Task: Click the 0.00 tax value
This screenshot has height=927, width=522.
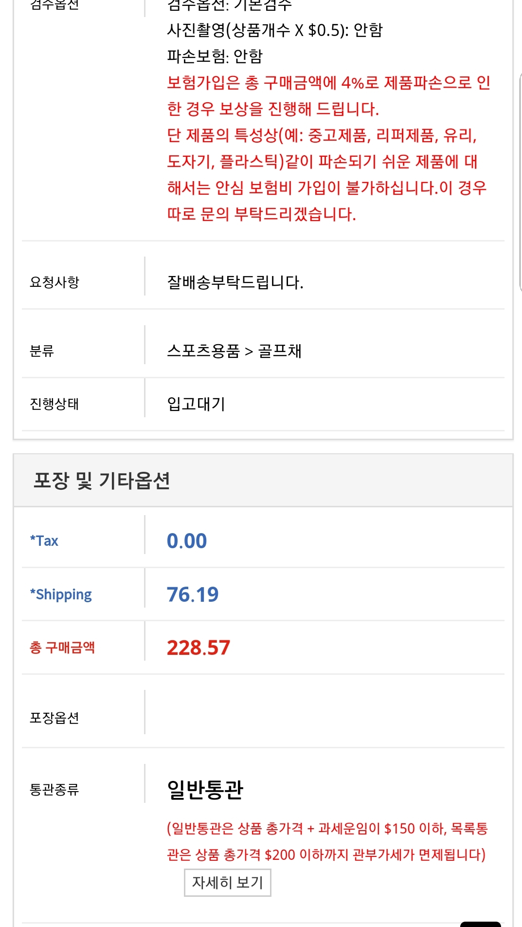Action: click(187, 541)
